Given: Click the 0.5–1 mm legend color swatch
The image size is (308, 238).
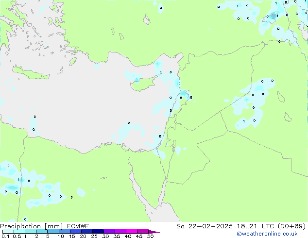Looking at the screenshot, I should [x=19, y=232].
